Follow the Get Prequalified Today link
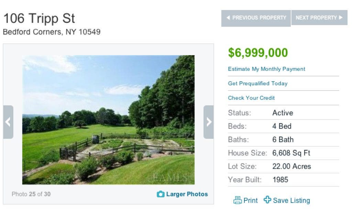The height and width of the screenshot is (209, 352). point(257,83)
